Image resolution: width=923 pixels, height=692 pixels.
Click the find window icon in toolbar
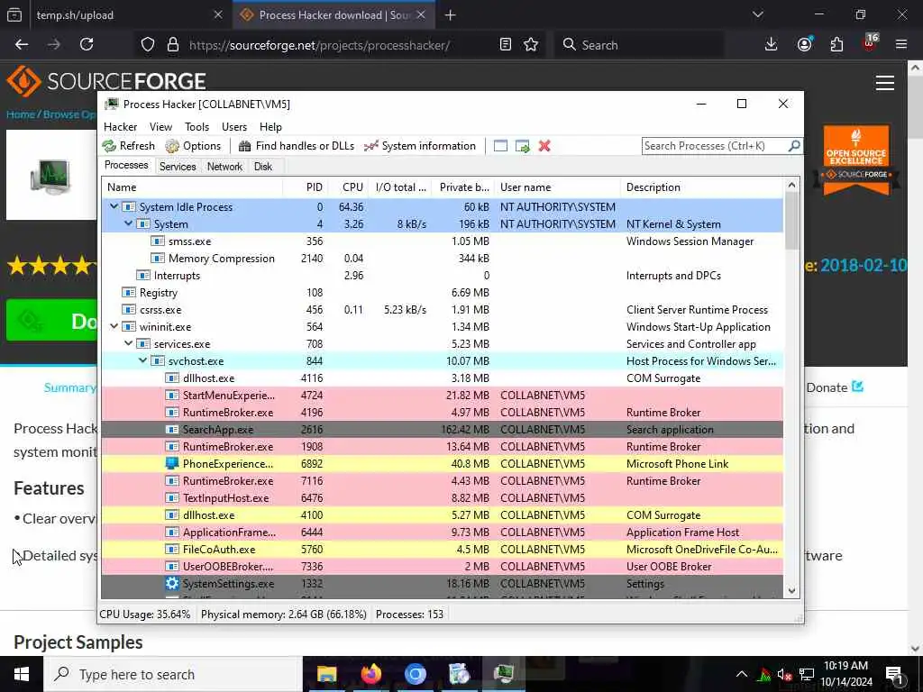(x=500, y=146)
